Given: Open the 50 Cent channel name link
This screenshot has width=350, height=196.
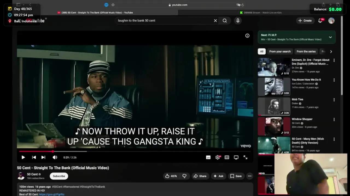Looking at the screenshot, I should pyautogui.click(x=32, y=174).
